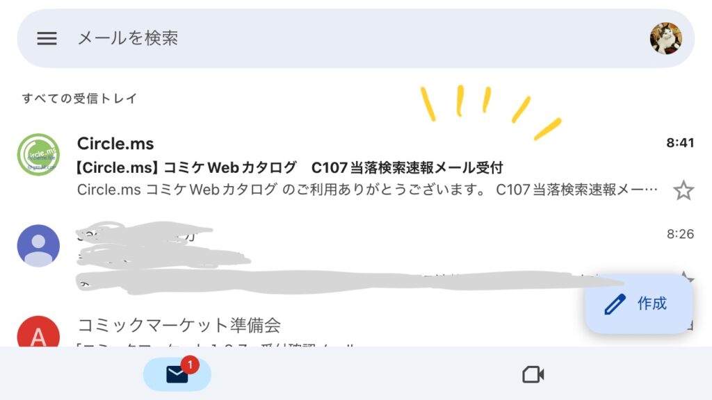Star the partially hidden second email
712x400 pixels.
coord(686,276)
